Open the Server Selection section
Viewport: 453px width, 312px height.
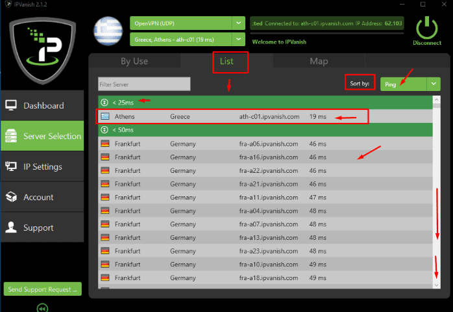pos(42,136)
